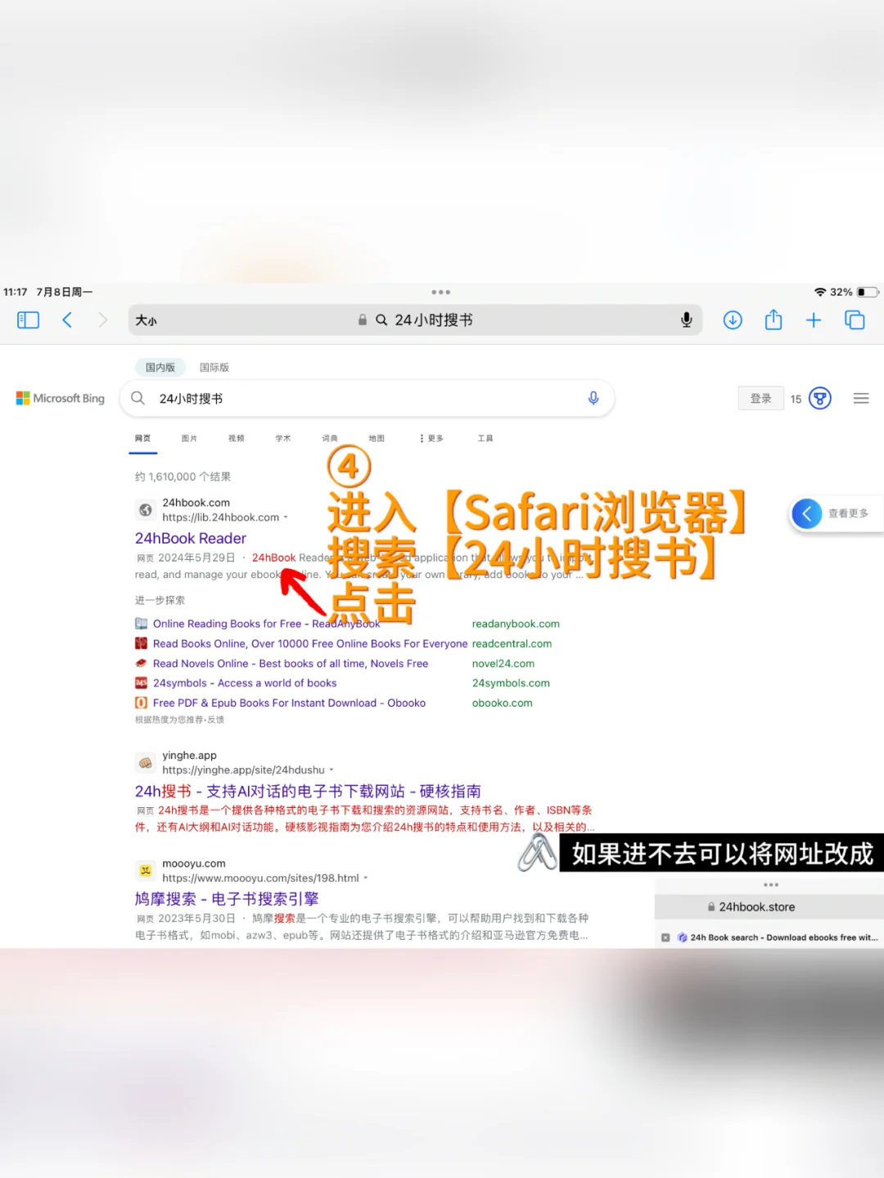The width and height of the screenshot is (884, 1178).
Task: Open Read Books Online Over 10000 link
Action: pos(310,644)
